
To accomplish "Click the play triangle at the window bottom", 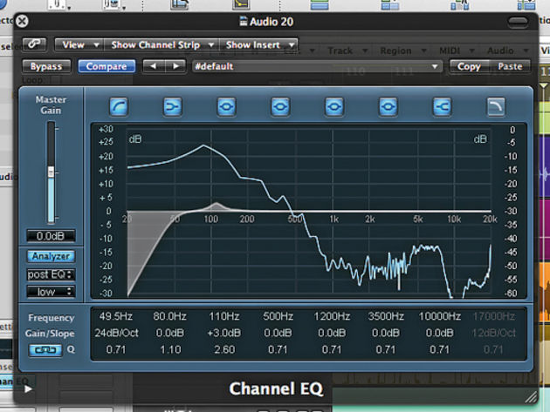I will coord(29,388).
